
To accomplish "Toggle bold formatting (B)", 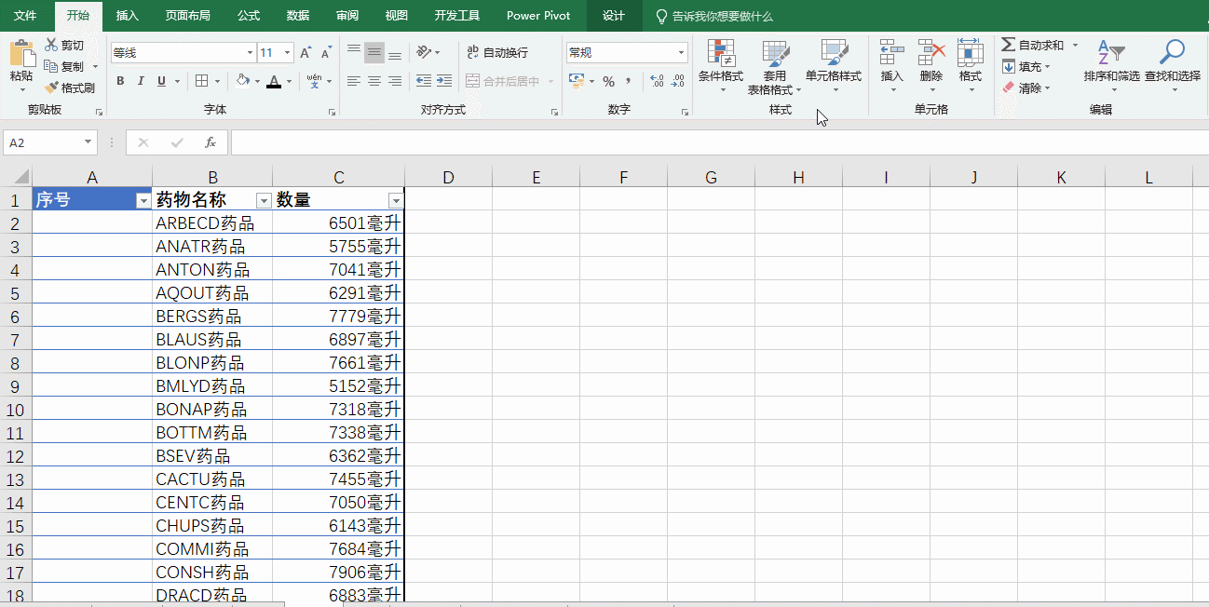I will pyautogui.click(x=120, y=81).
